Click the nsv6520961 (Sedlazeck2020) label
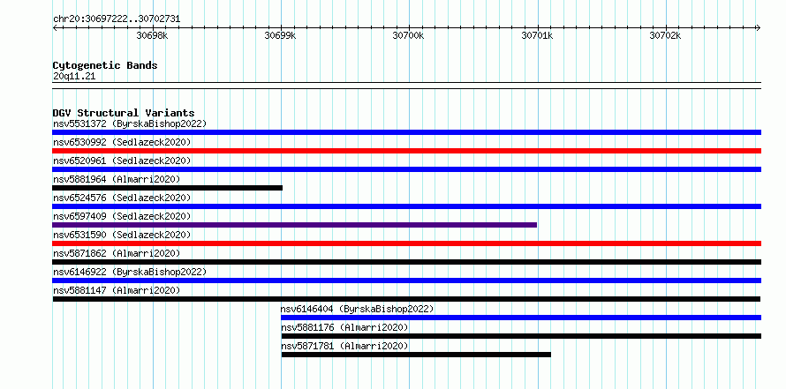Screen dimensions: 786x389 click(122, 161)
